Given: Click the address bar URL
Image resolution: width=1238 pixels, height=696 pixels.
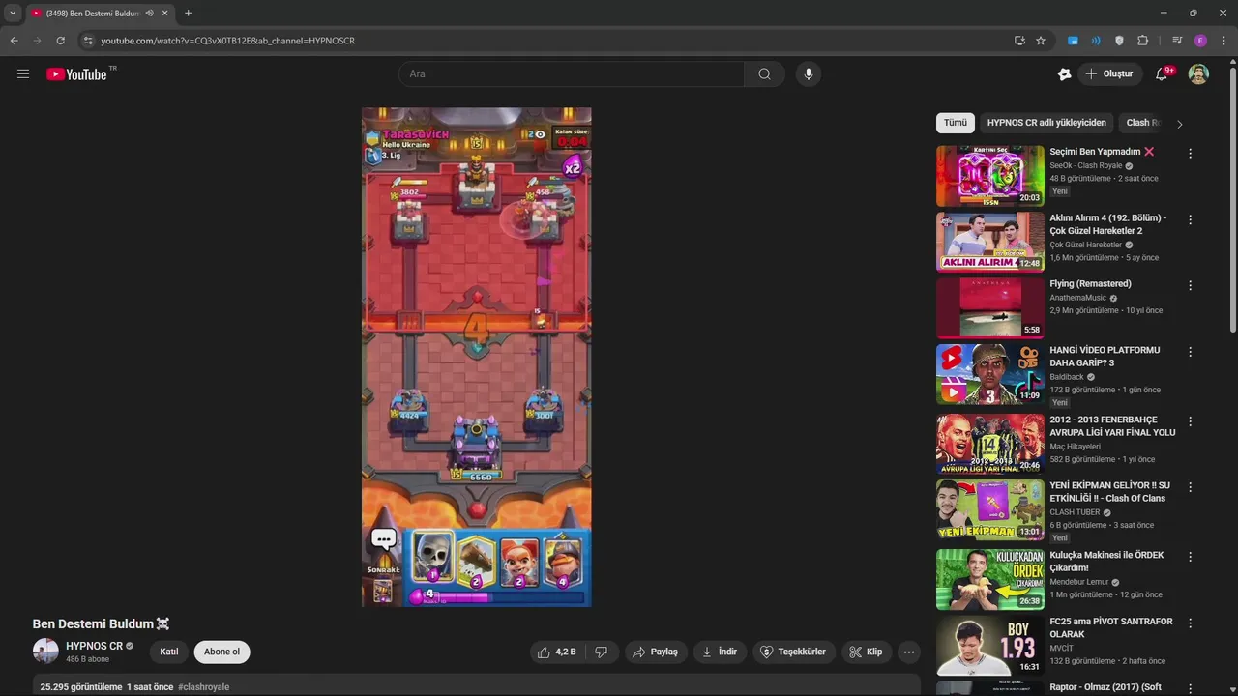Looking at the screenshot, I should click(x=227, y=41).
